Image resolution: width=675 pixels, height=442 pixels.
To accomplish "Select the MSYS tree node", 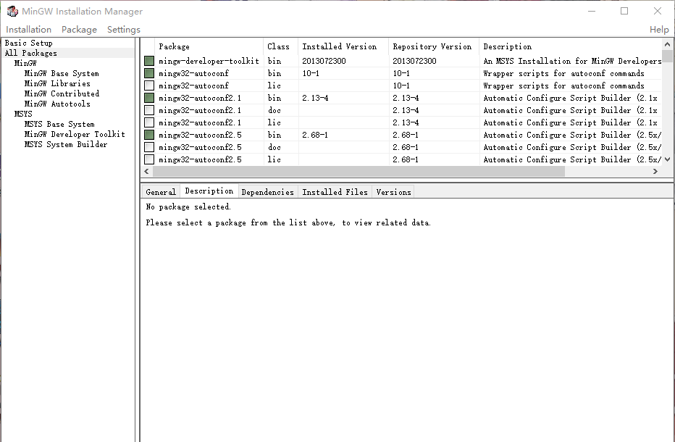I will pos(23,114).
